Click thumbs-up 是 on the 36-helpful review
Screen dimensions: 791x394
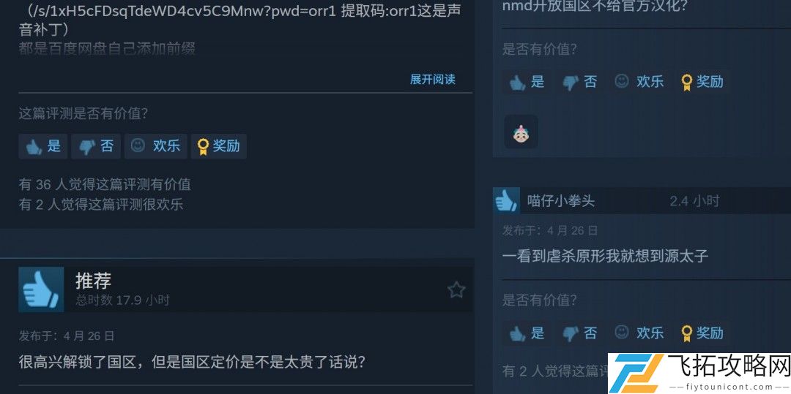(43, 146)
